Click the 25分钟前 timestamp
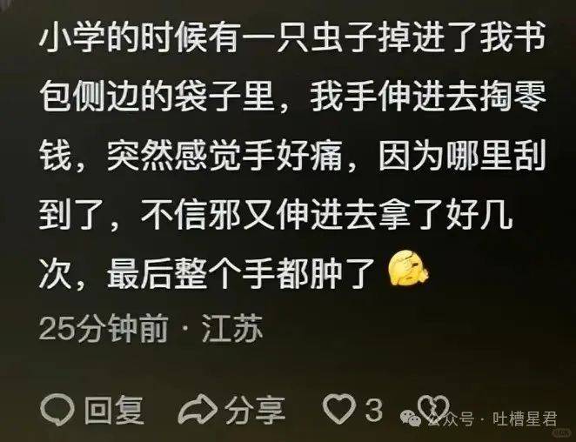The width and height of the screenshot is (576, 442). (104, 328)
